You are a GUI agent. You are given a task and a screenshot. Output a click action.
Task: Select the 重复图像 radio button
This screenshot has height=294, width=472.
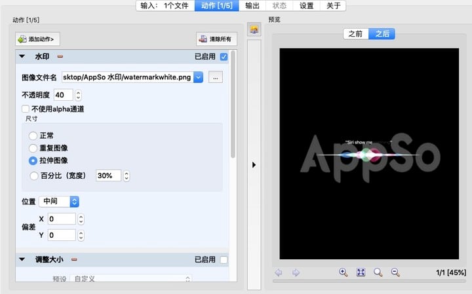pyautogui.click(x=33, y=148)
